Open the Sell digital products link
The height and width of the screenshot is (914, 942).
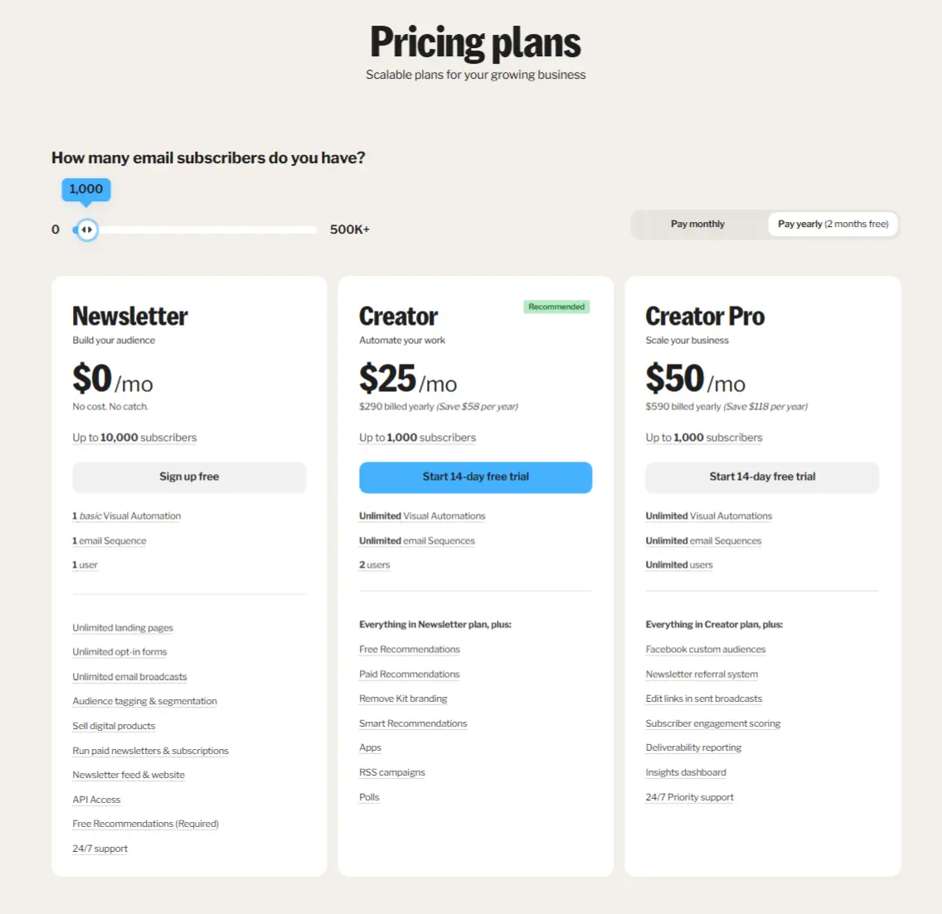pos(113,725)
